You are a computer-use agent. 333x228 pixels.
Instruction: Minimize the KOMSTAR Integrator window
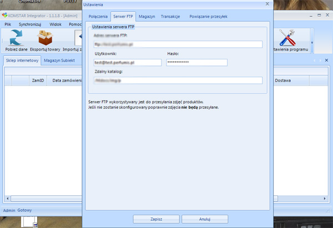point(311,16)
